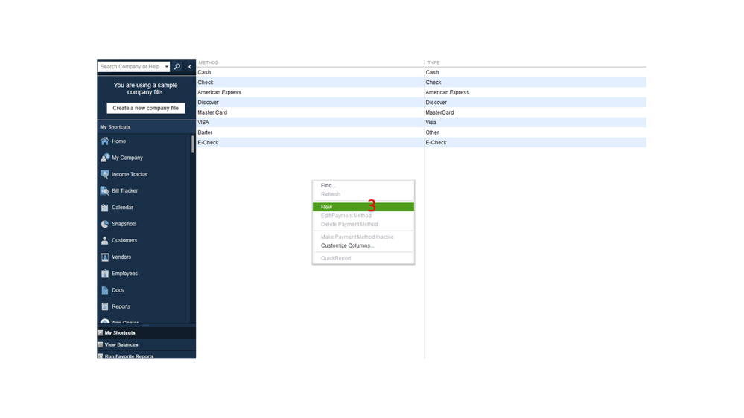Click the Customers label in sidebar
This screenshot has height=418, width=744.
[124, 241]
